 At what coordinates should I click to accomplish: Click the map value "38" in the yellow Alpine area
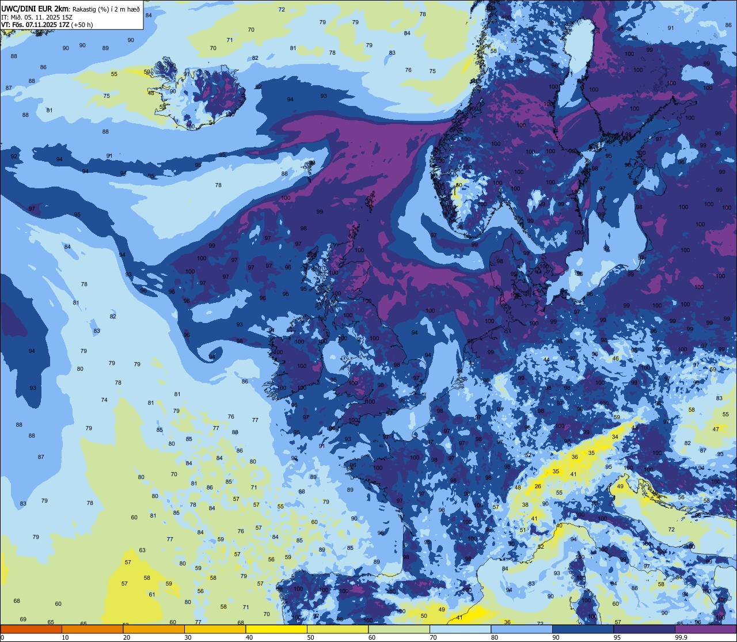(525, 505)
